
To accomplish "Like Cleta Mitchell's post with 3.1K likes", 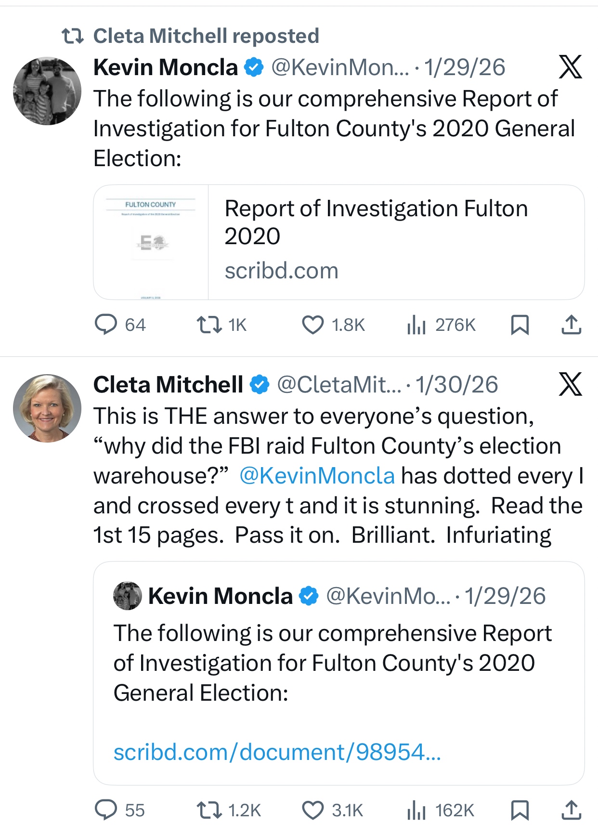I will pos(313,810).
